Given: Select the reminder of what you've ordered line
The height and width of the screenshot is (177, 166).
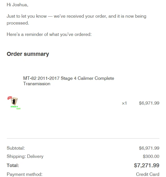Looking at the screenshot, I should pyautogui.click(x=49, y=34).
